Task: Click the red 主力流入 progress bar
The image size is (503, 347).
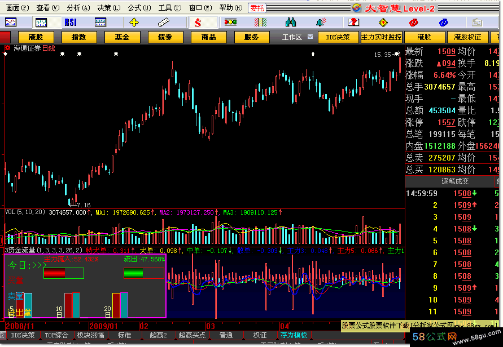Action: pyautogui.click(x=64, y=273)
